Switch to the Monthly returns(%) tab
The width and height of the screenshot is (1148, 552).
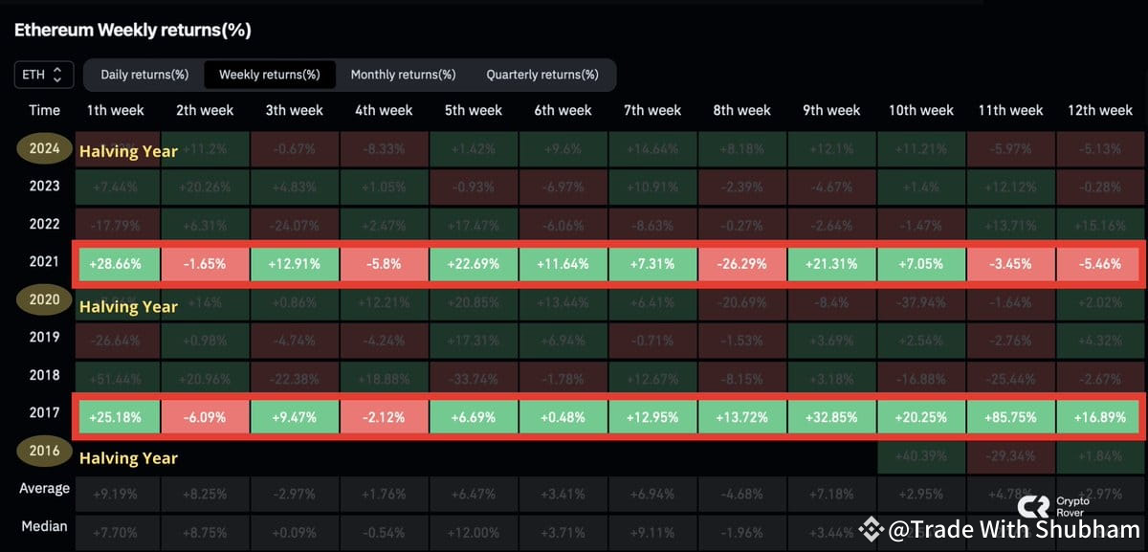(x=403, y=75)
